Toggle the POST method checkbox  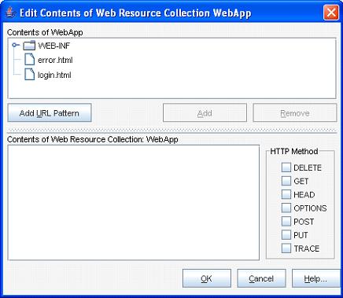(x=286, y=222)
